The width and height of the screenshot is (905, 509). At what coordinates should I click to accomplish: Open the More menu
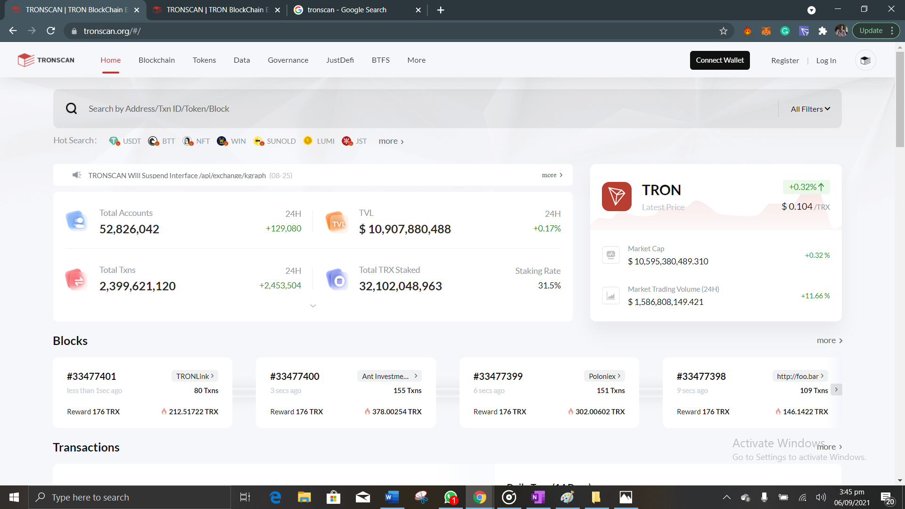(x=416, y=60)
